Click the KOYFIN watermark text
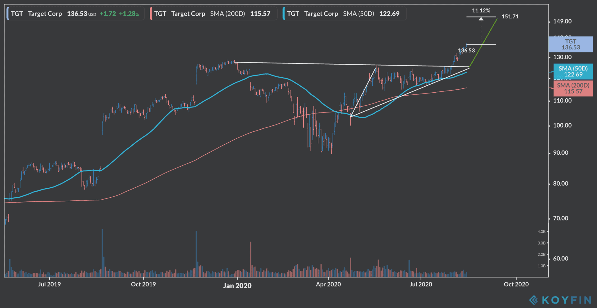The height and width of the screenshot is (308, 597). coord(567,300)
